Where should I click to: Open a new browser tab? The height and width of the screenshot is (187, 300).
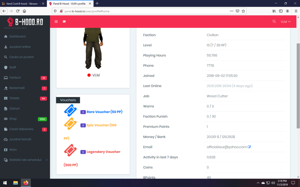point(97,3)
